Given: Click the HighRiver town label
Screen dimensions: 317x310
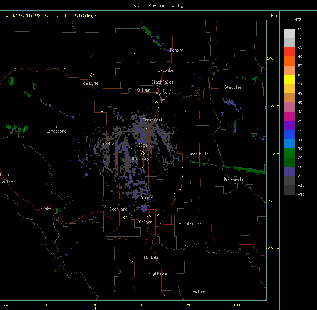Looking at the screenshot, I should point(158,274).
